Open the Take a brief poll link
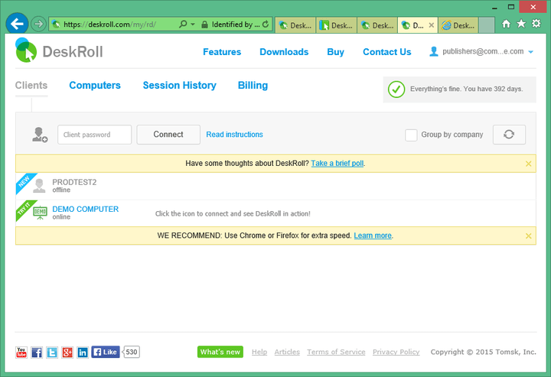Viewport: 551px width, 377px height. tap(337, 163)
